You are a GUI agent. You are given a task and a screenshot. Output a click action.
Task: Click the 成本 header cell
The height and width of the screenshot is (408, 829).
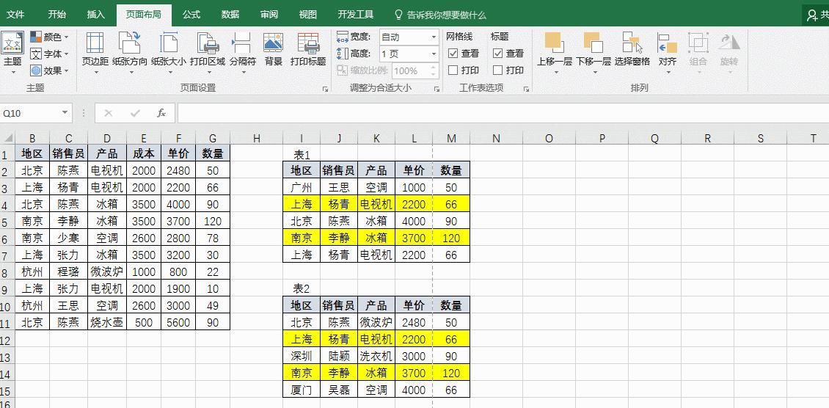(x=144, y=153)
